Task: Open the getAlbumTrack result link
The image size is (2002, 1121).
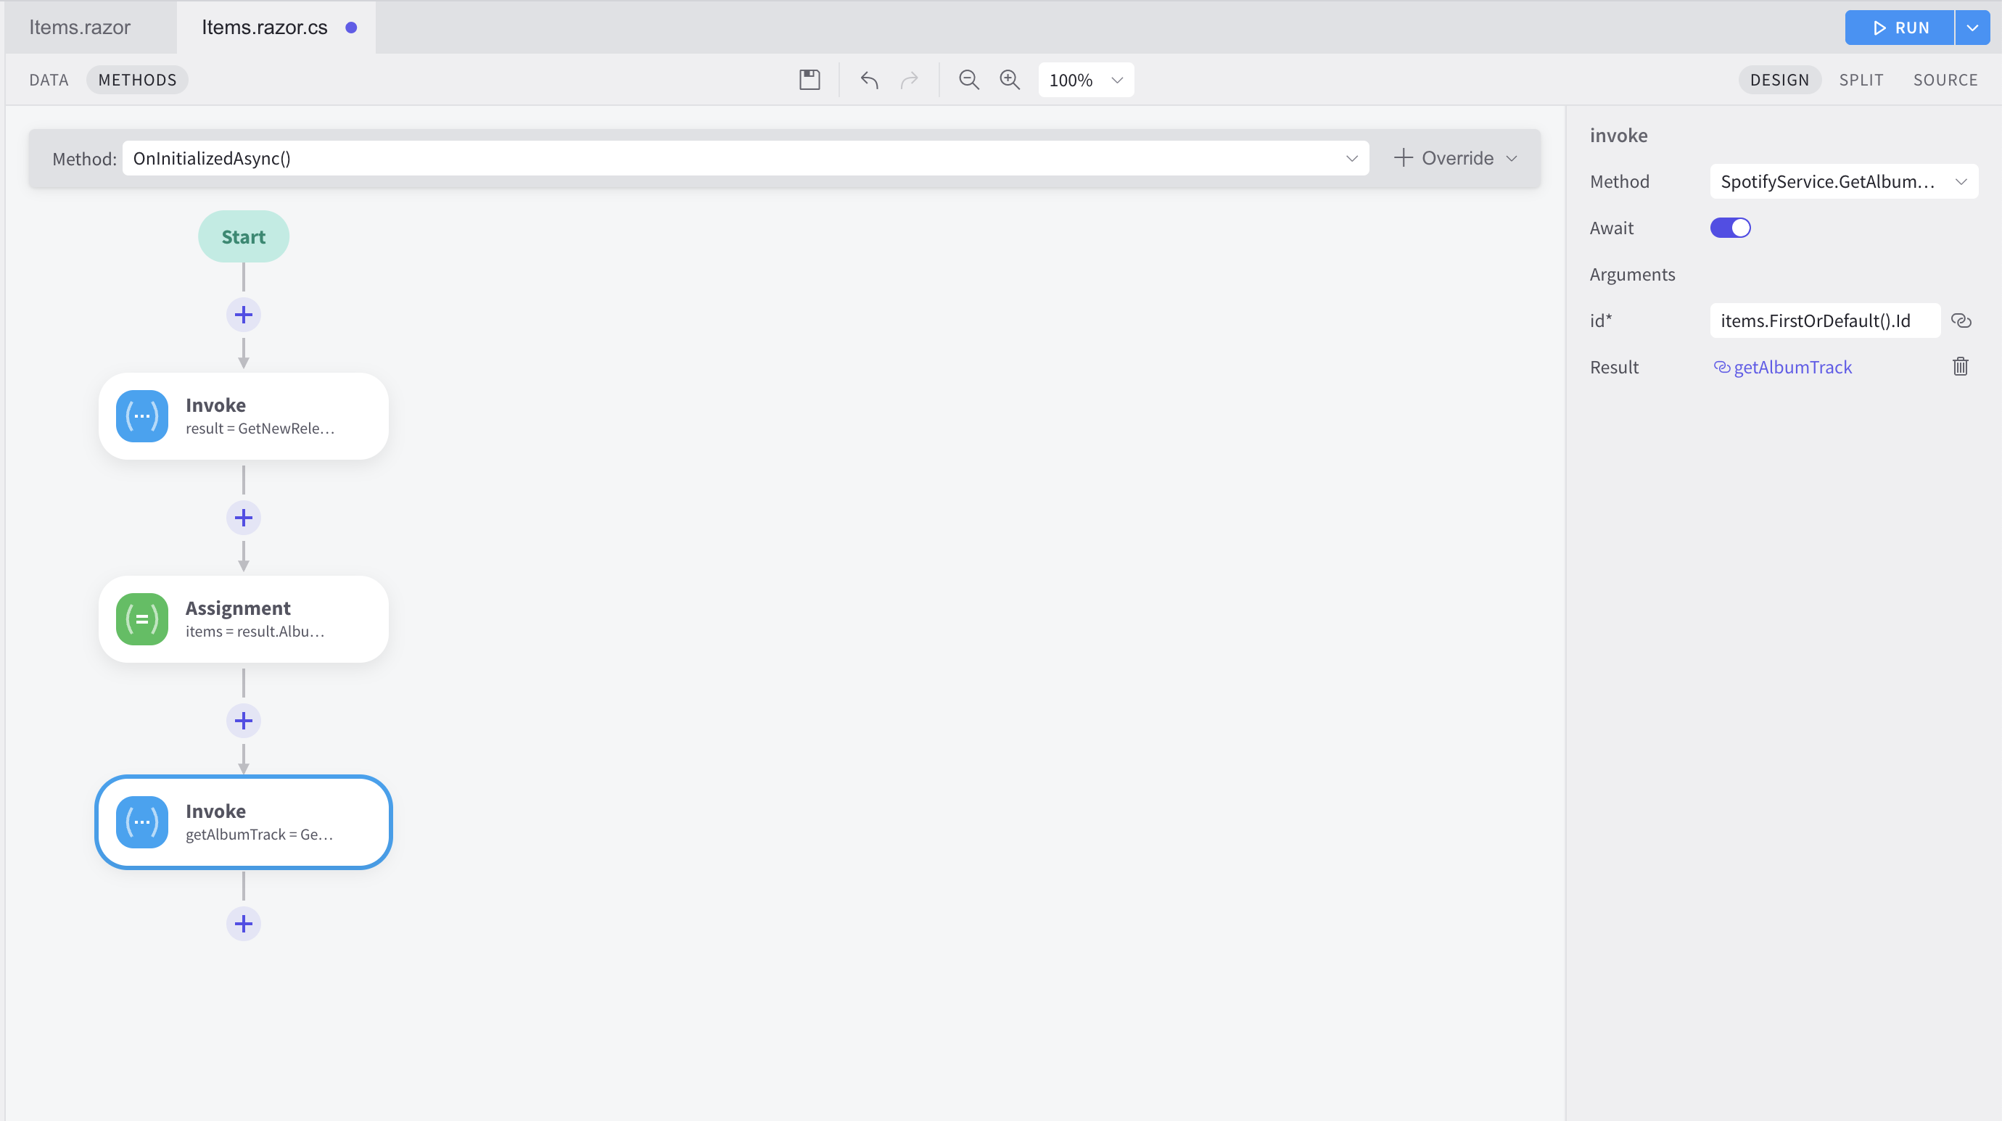Action: click(1783, 367)
